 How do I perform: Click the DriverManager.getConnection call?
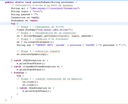click(x=58, y=36)
